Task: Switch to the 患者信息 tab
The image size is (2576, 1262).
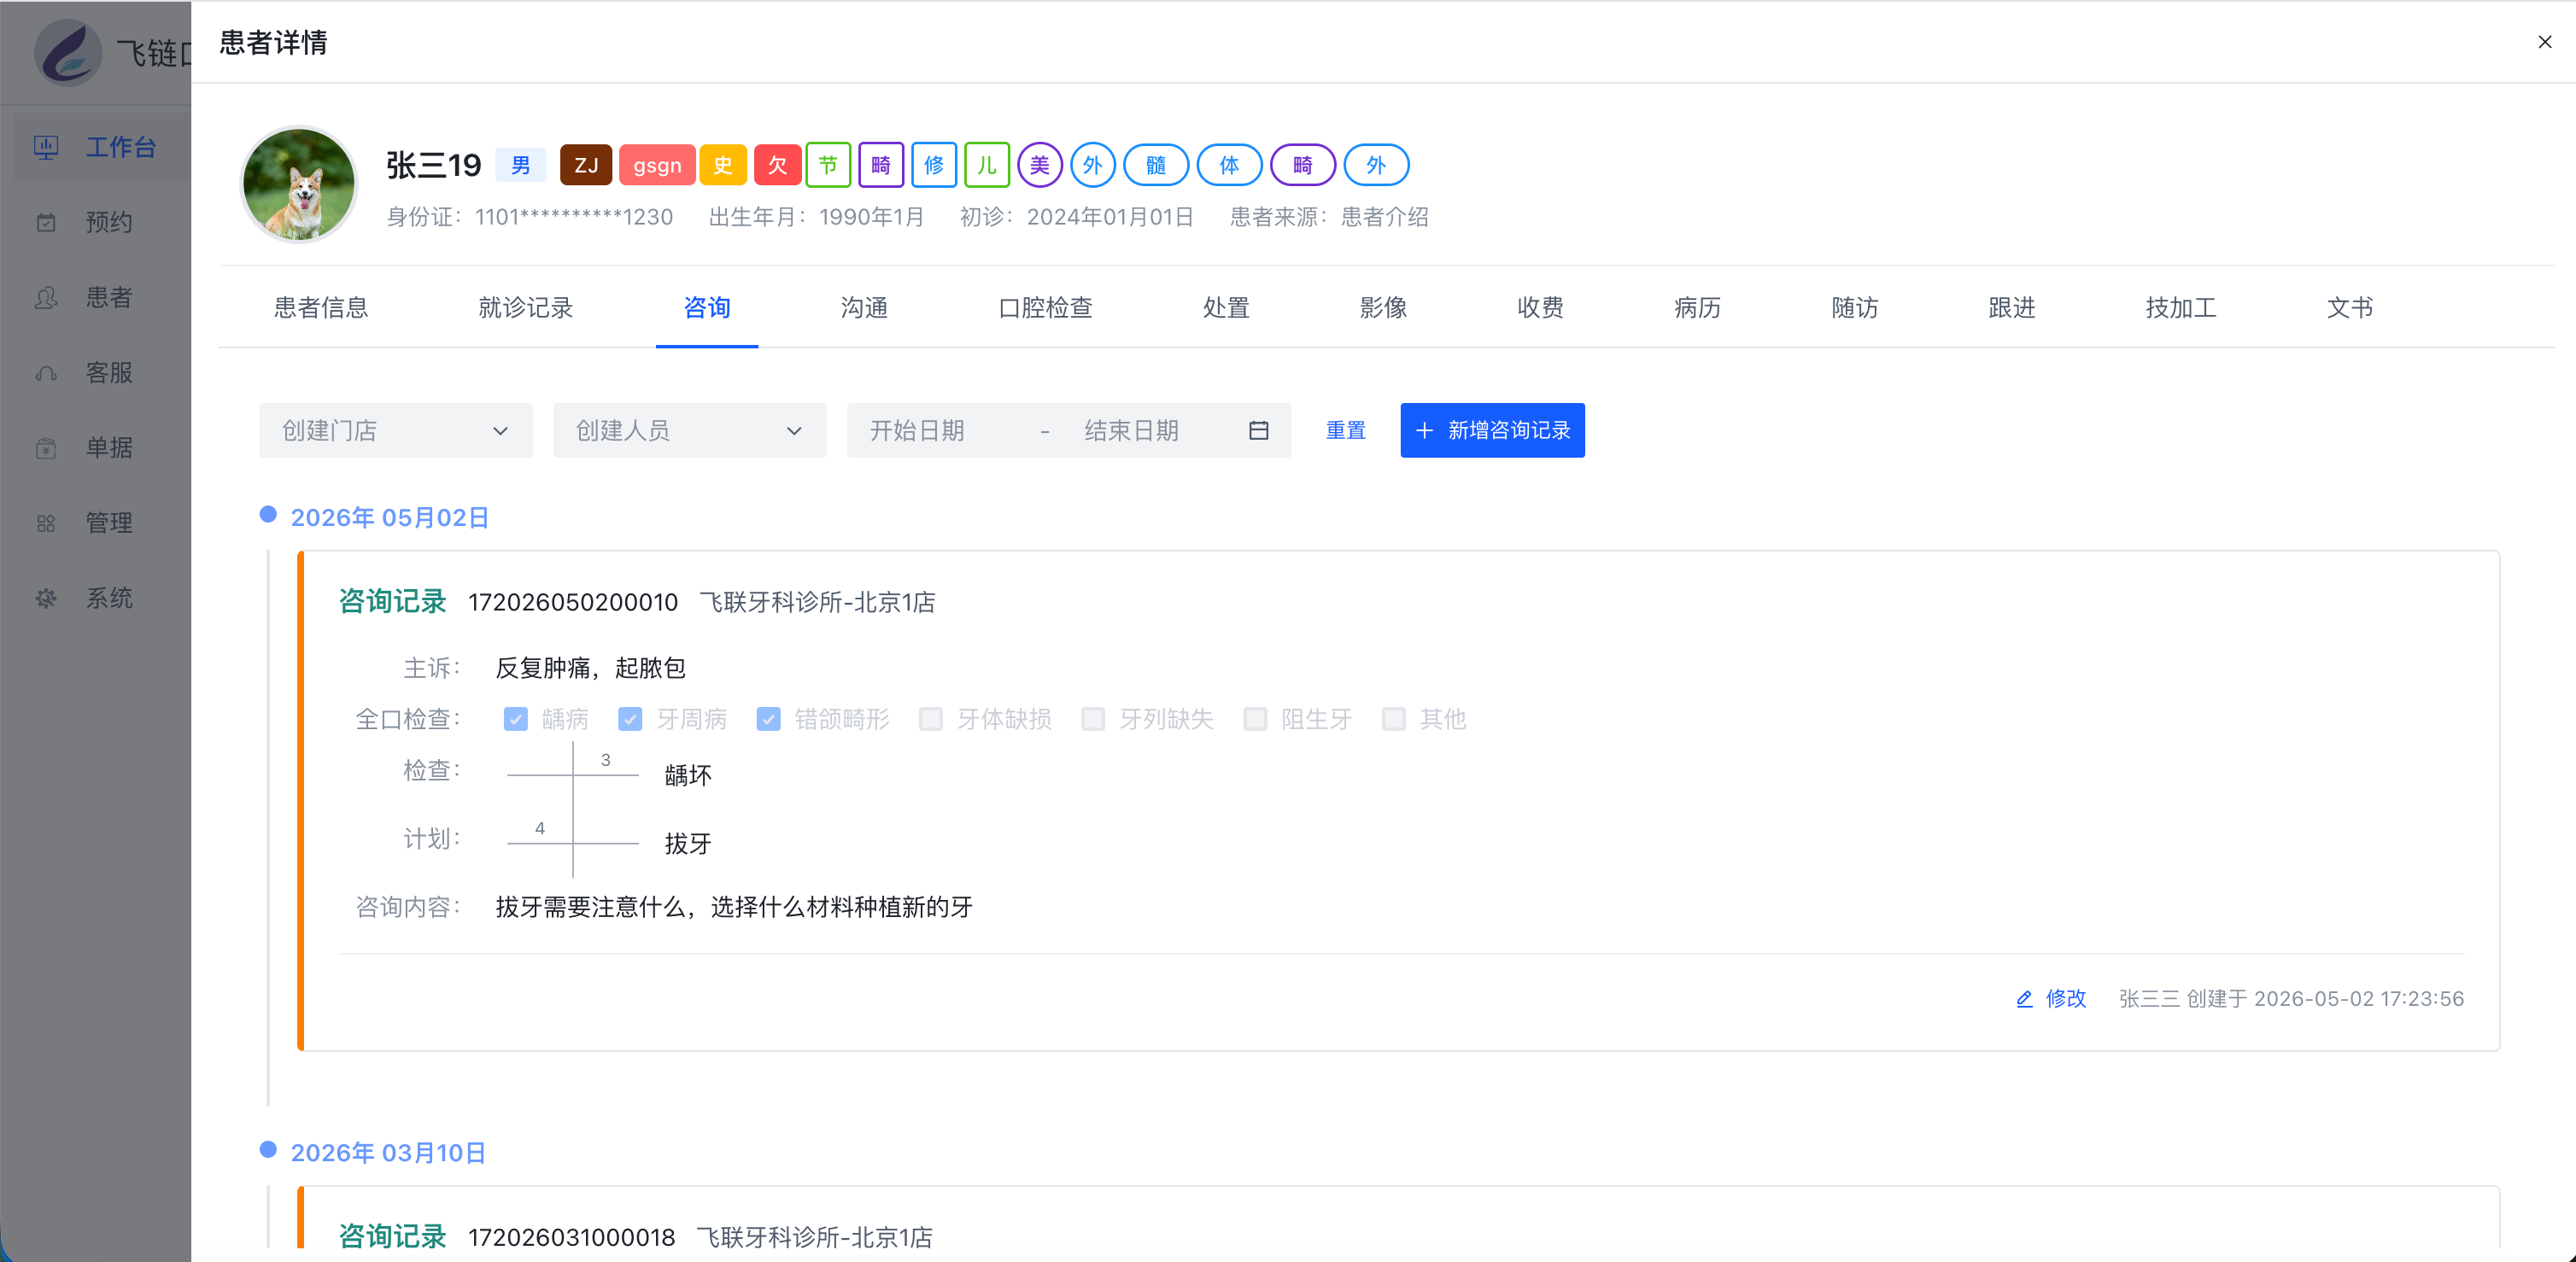Action: (321, 308)
